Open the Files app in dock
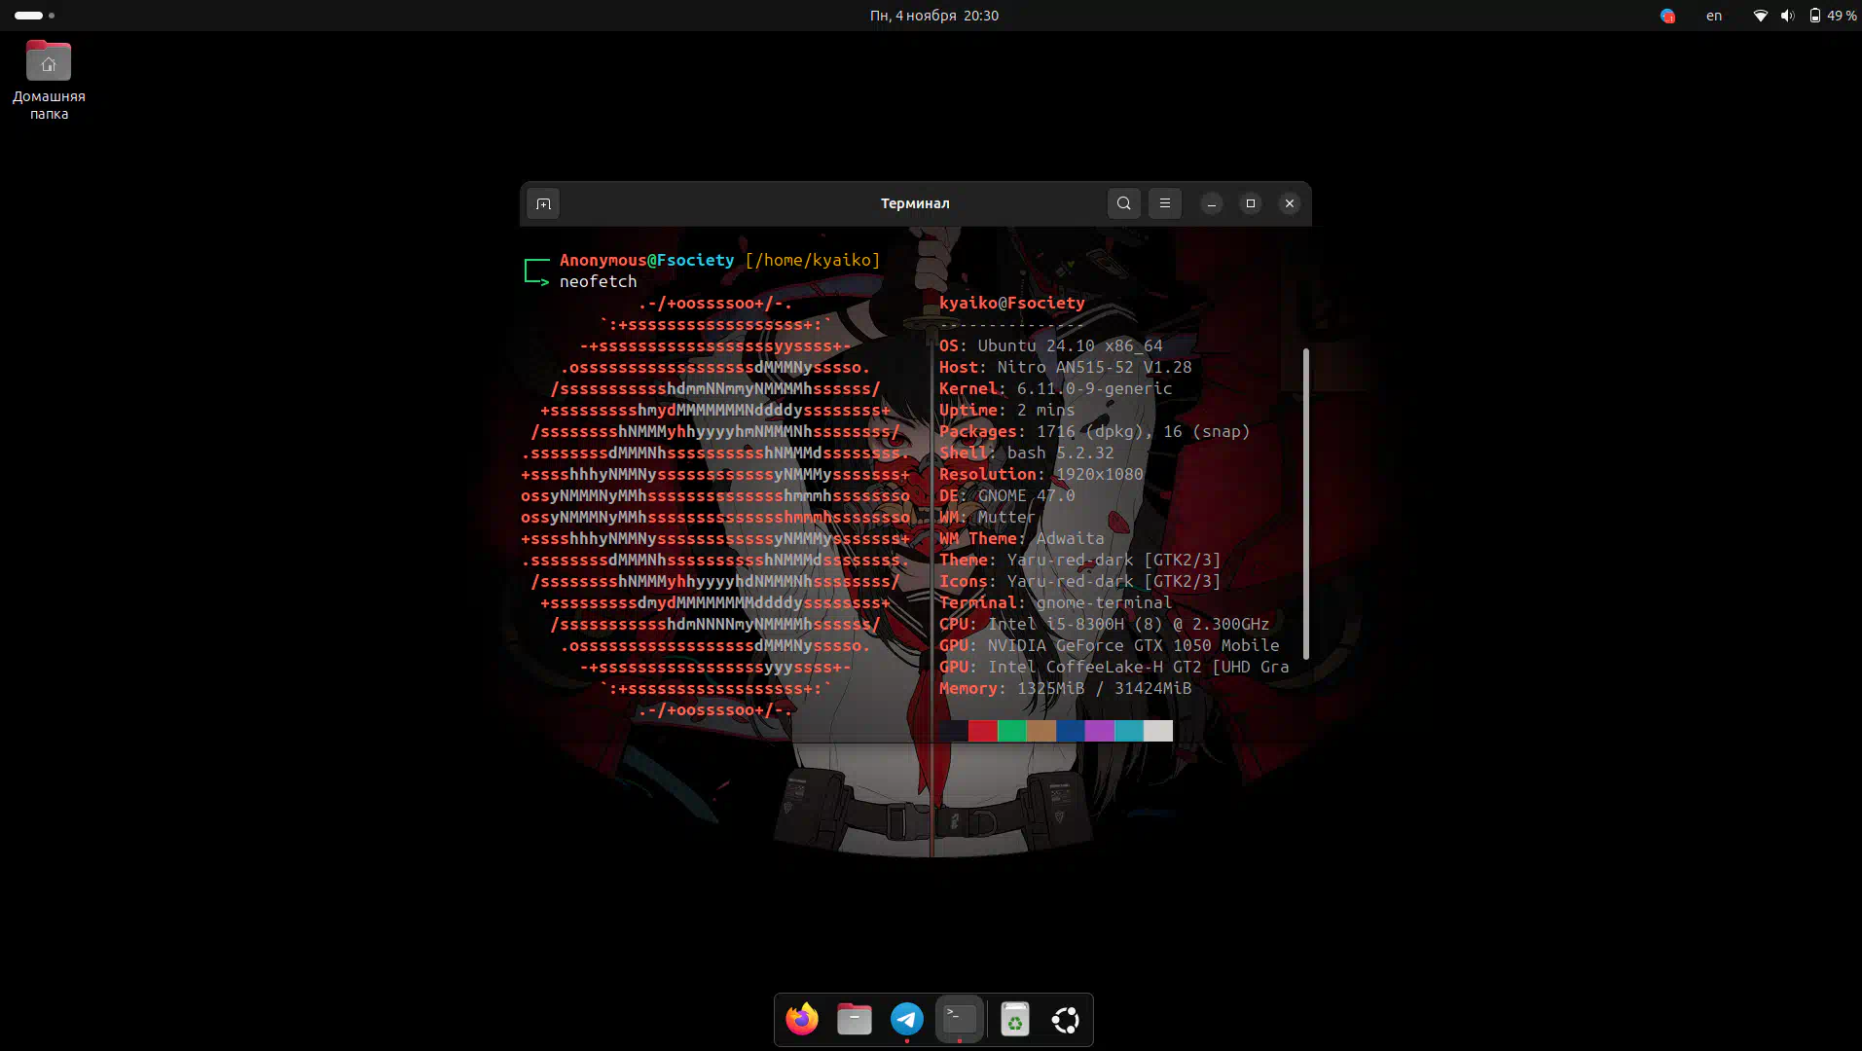Image resolution: width=1862 pixels, height=1051 pixels. click(x=855, y=1019)
